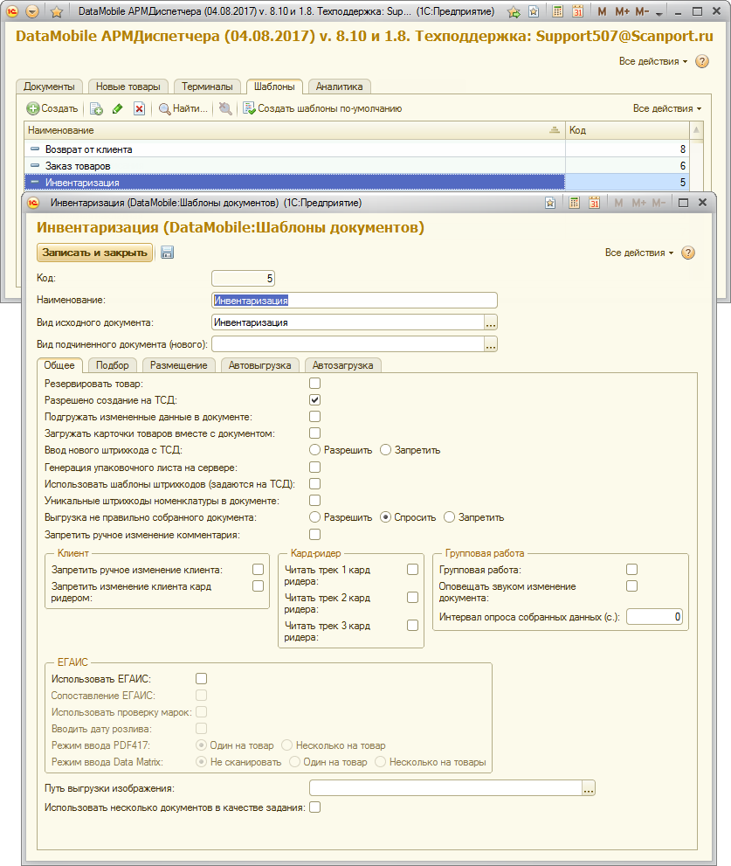Image resolution: width=731 pixels, height=866 pixels.
Task: Click the help question icon in Инвентаризация form
Action: click(x=688, y=253)
